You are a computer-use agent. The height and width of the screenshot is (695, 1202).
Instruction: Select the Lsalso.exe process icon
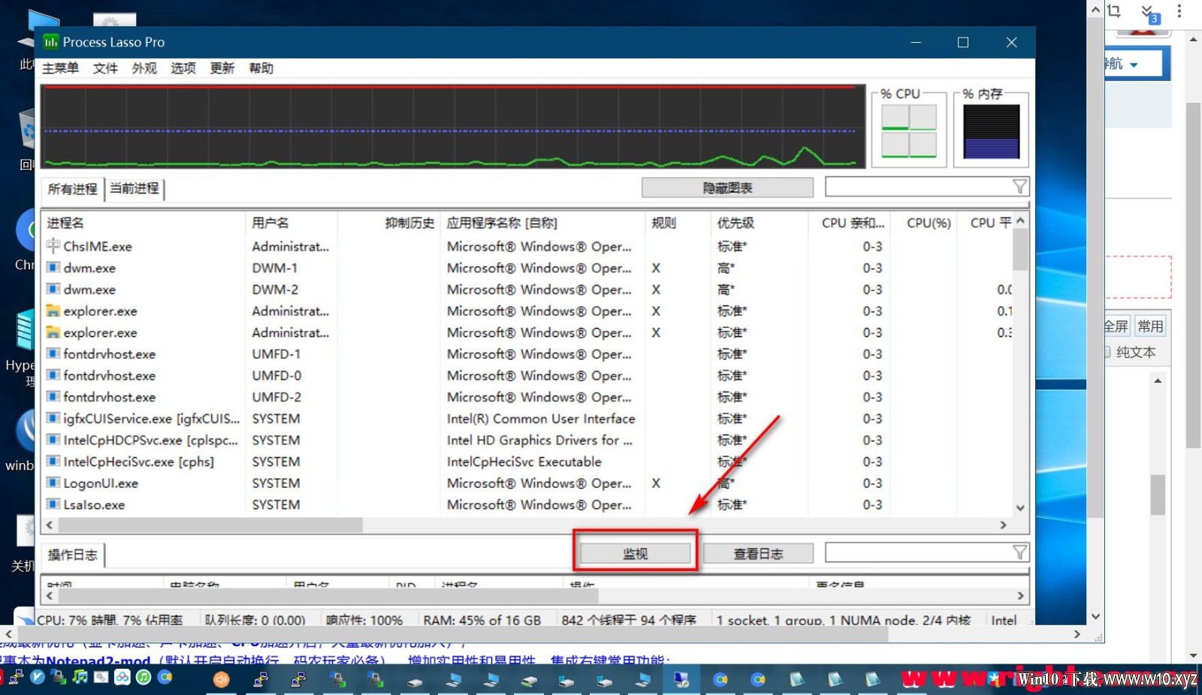tap(53, 504)
